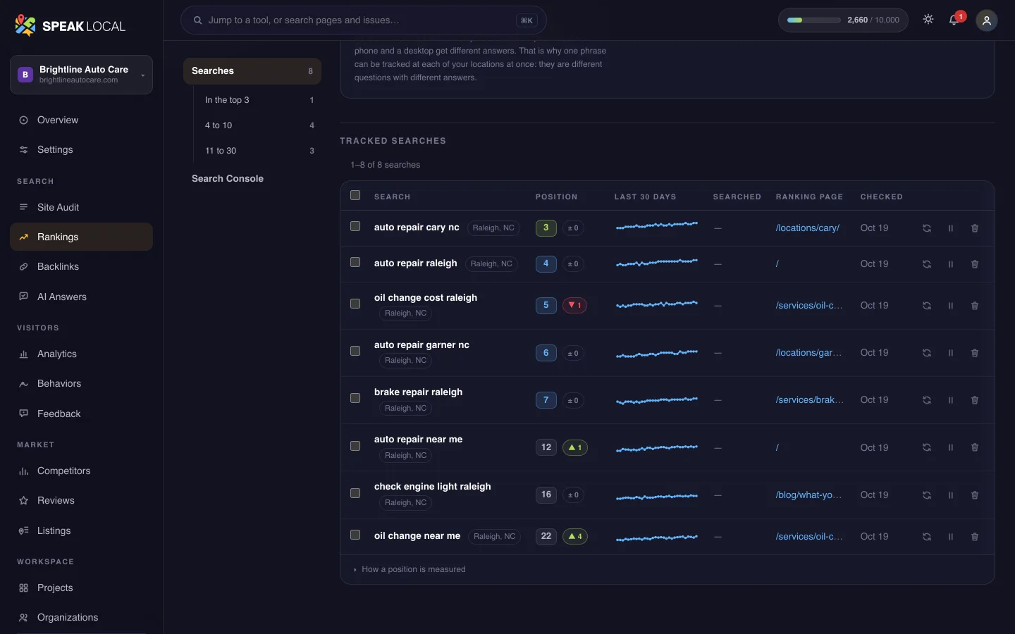Open the Competitors section

pyautogui.click(x=81, y=471)
